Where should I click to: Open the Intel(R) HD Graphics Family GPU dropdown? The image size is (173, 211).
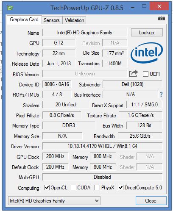tap(54, 200)
